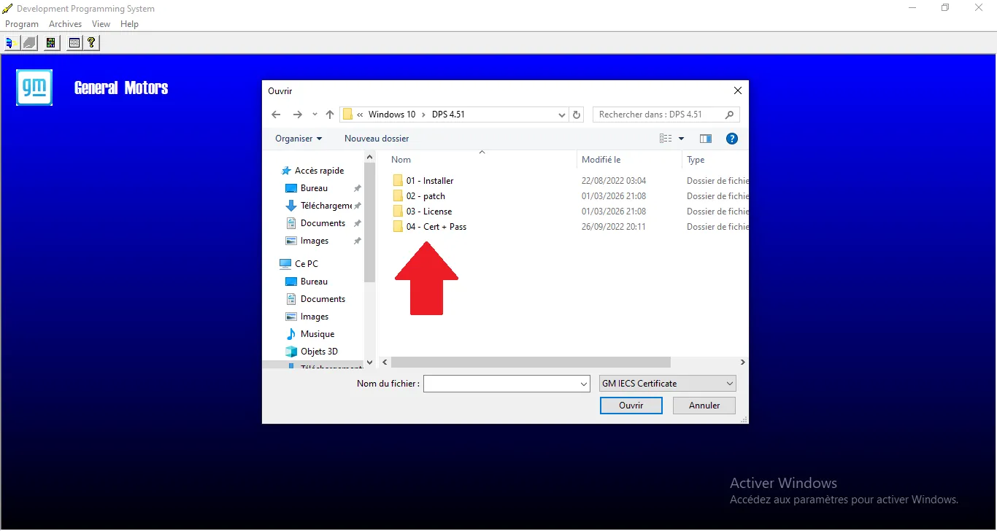Image resolution: width=997 pixels, height=531 pixels.
Task: Click the colored archive shelves toolbar icon
Action: click(x=50, y=43)
